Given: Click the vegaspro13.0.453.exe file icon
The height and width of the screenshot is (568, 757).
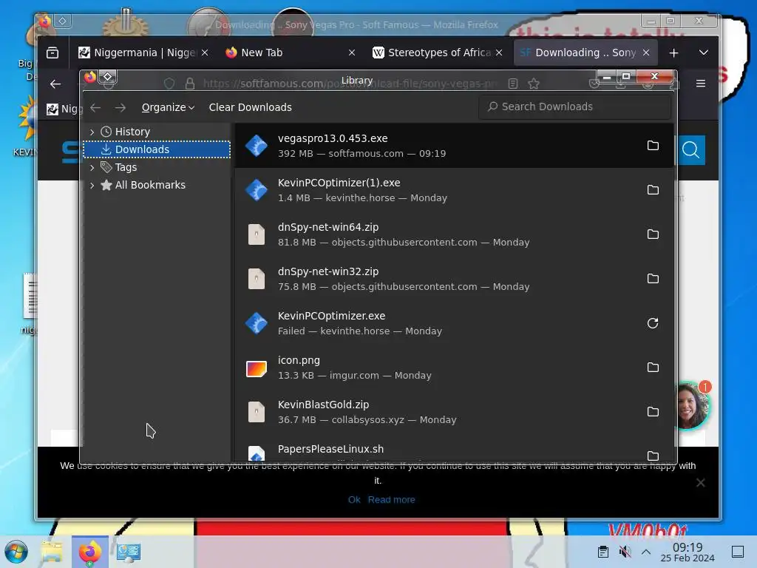Looking at the screenshot, I should click(257, 146).
